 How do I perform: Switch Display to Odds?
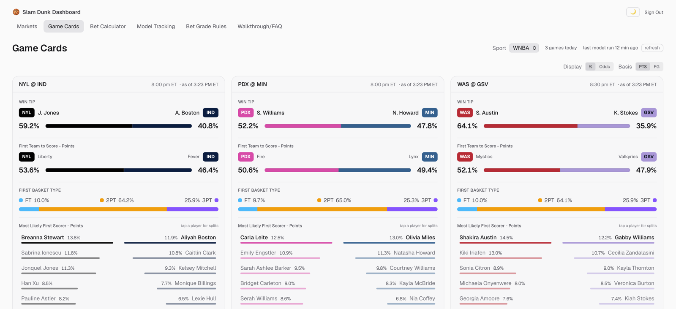click(604, 67)
